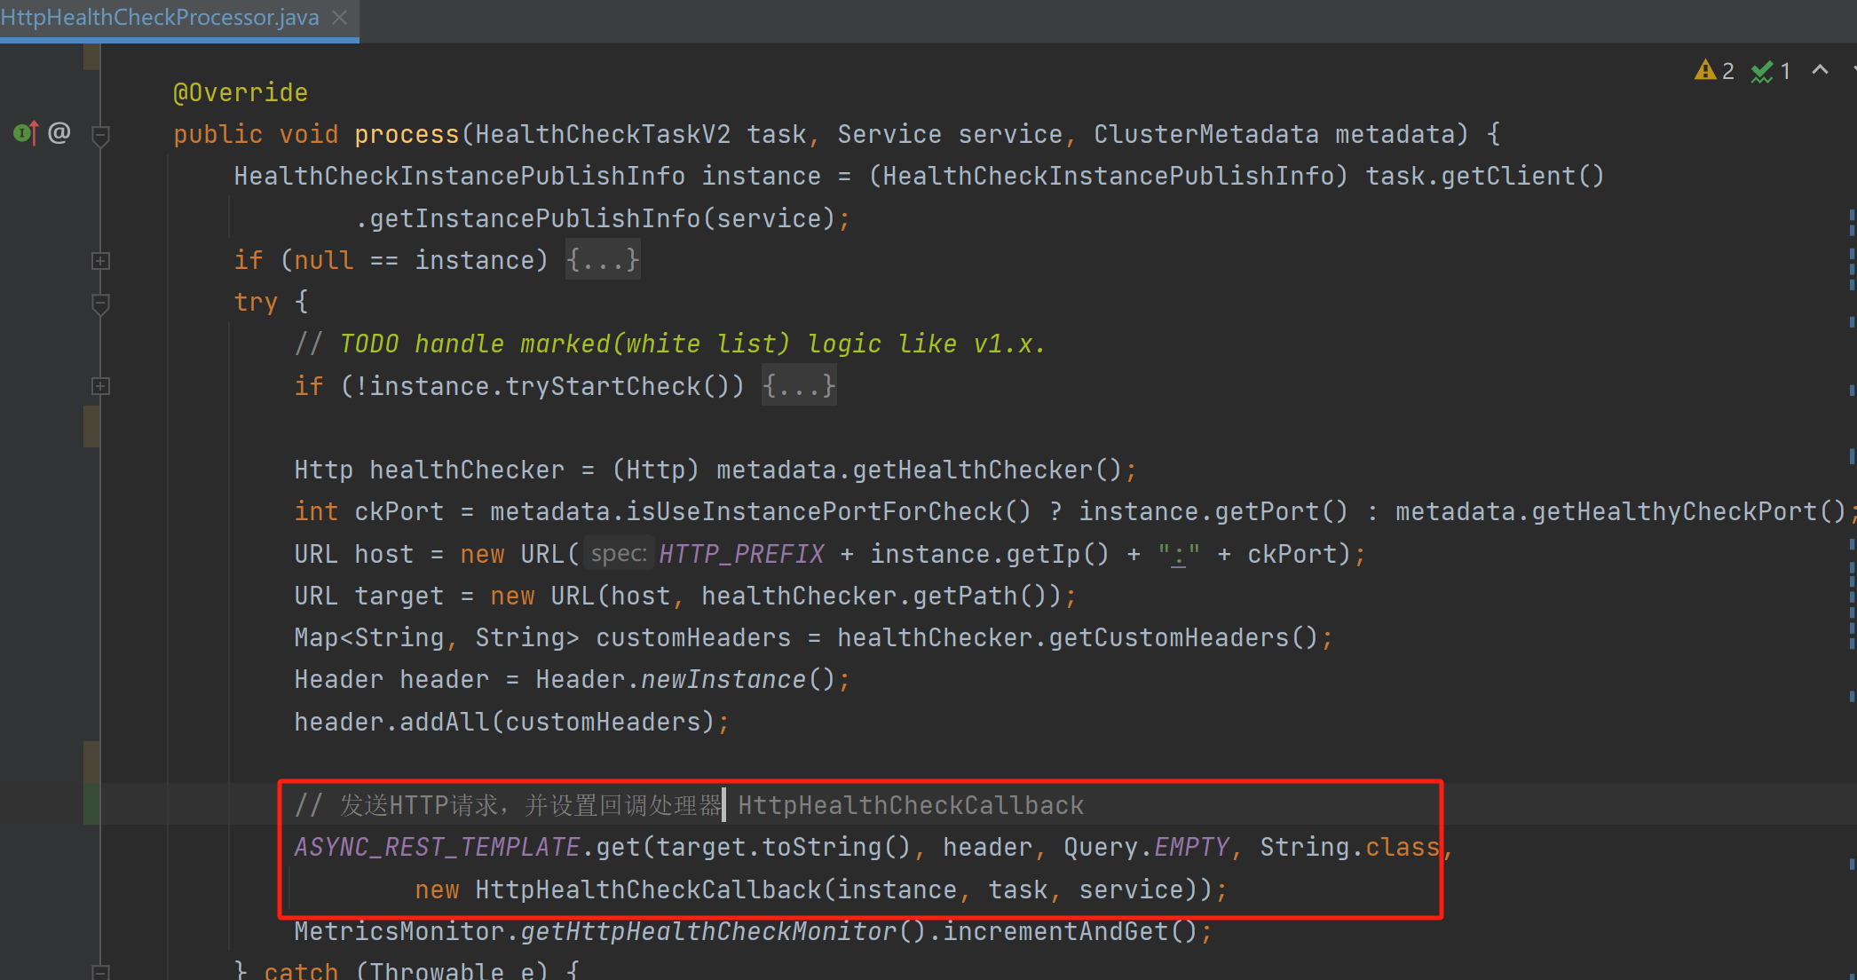Expand the folded tryStartCheck block marker

[100, 386]
